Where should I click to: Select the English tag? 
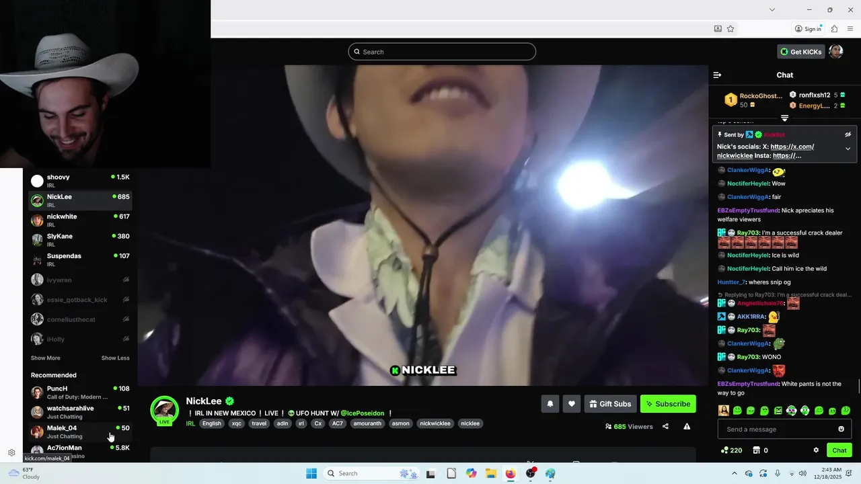212,424
